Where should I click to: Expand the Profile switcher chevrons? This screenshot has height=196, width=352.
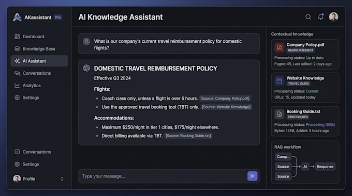point(62,179)
